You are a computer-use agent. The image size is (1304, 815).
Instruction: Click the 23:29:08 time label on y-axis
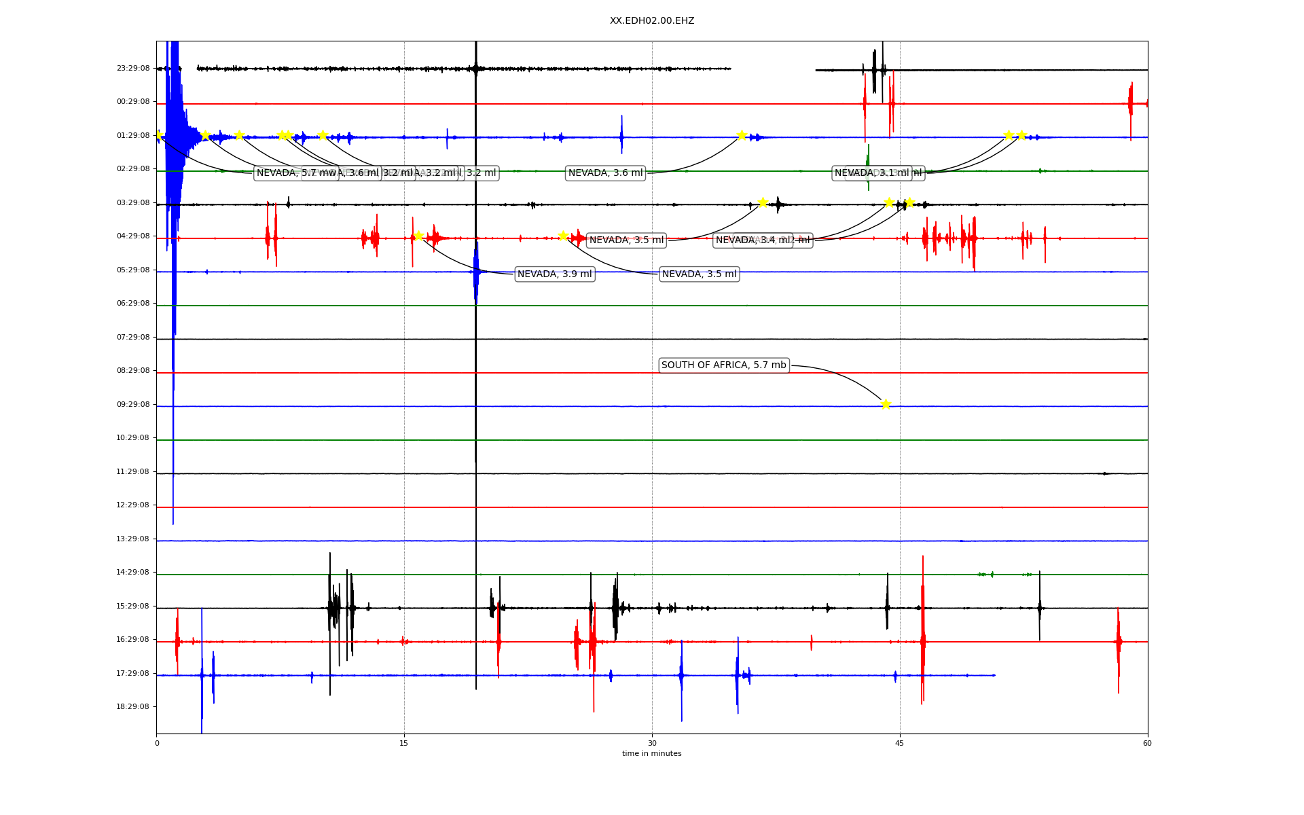tap(133, 69)
